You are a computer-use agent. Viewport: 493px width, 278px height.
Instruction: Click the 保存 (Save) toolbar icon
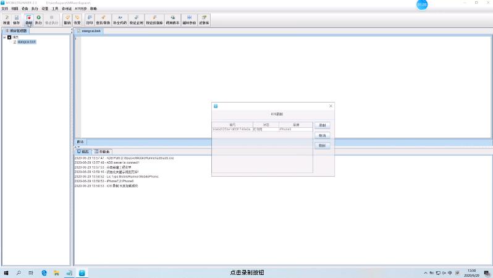(x=17, y=19)
